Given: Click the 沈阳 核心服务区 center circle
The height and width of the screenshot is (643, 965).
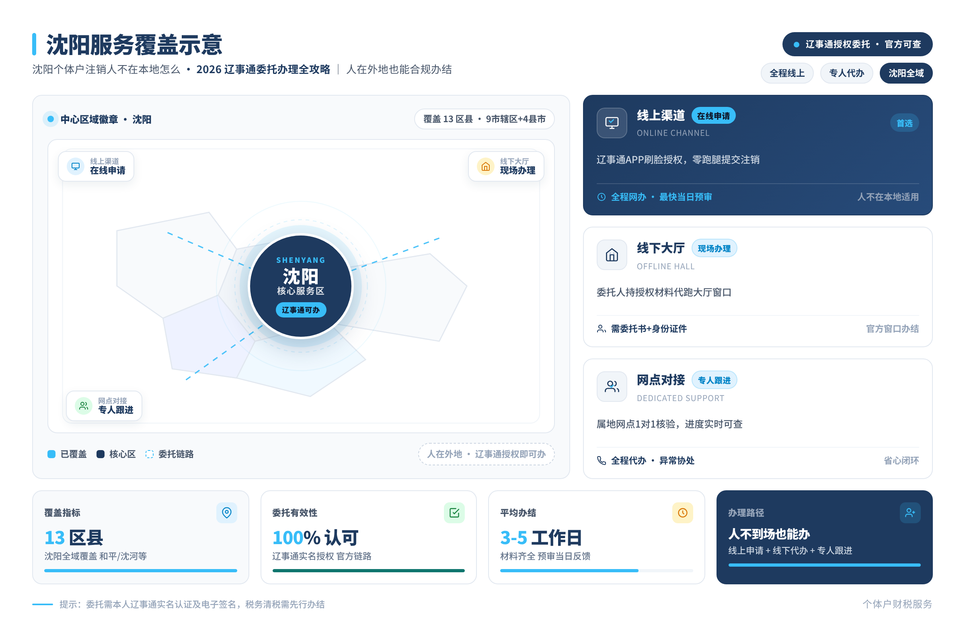Looking at the screenshot, I should click(x=301, y=286).
